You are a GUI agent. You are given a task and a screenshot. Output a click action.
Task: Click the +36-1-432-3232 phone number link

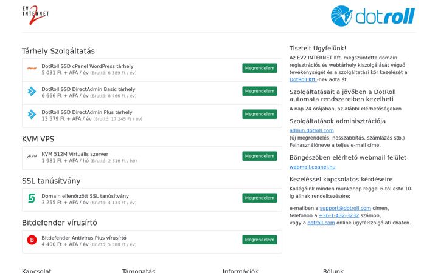click(339, 215)
